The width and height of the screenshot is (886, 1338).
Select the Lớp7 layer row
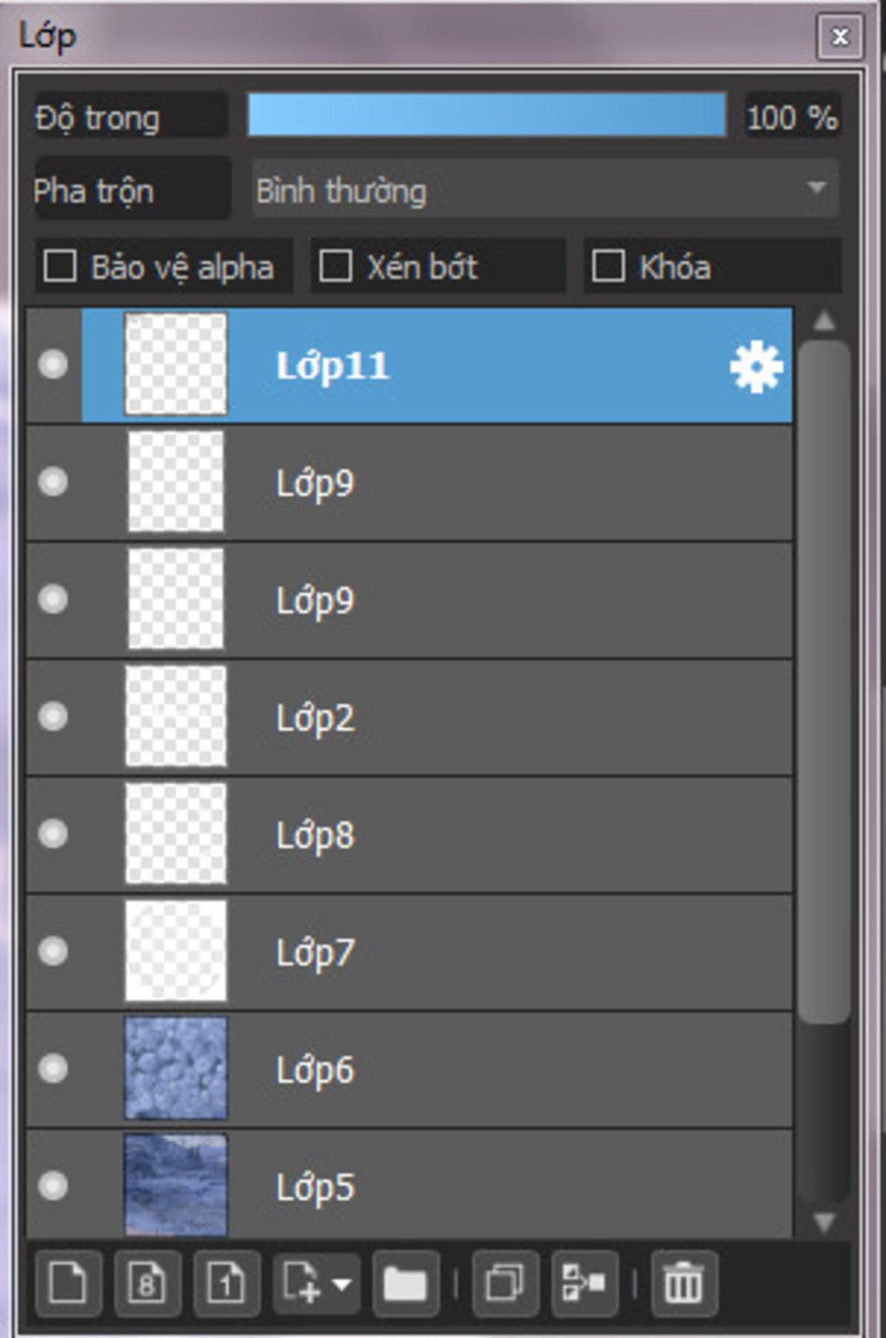[x=409, y=952]
